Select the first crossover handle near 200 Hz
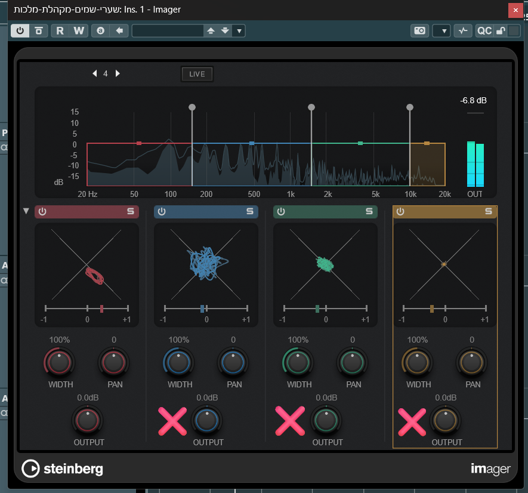The width and height of the screenshot is (528, 493). (x=192, y=107)
